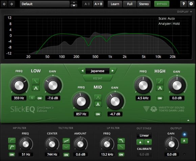Copy A to B with A > B
196x161 pixels.
pos(98,4)
